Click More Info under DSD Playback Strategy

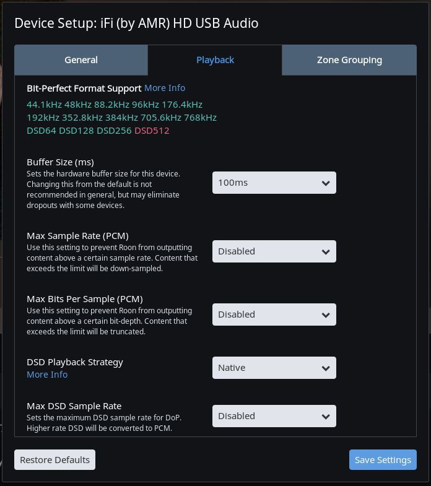47,375
